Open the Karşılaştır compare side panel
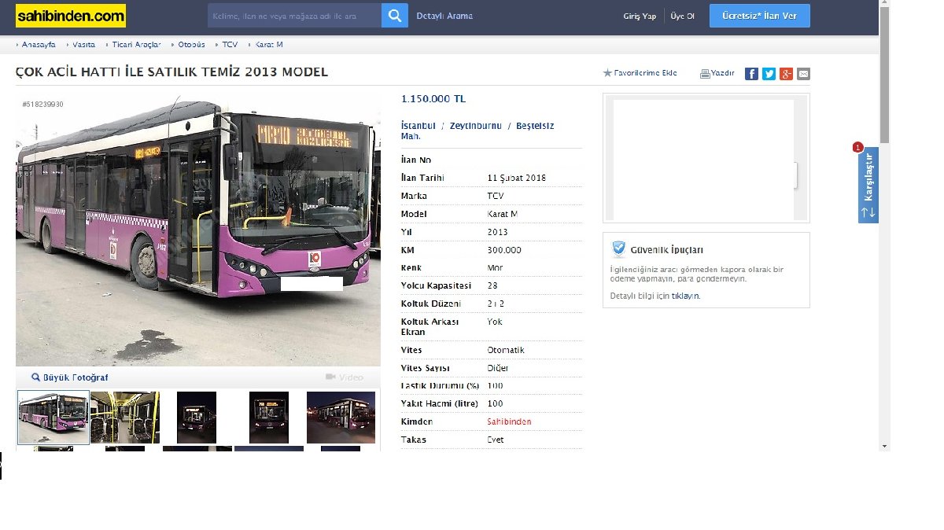This screenshot has height=530, width=944. click(x=868, y=185)
